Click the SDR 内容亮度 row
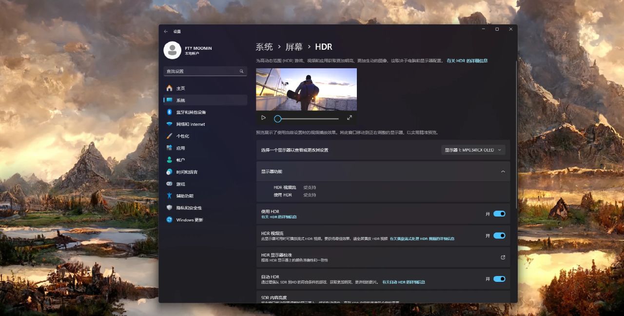Image resolution: width=624 pixels, height=316 pixels. 383,296
